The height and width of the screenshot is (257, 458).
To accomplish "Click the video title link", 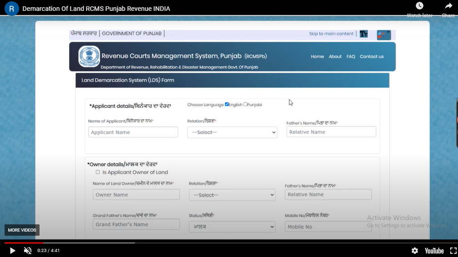I will pos(96,9).
